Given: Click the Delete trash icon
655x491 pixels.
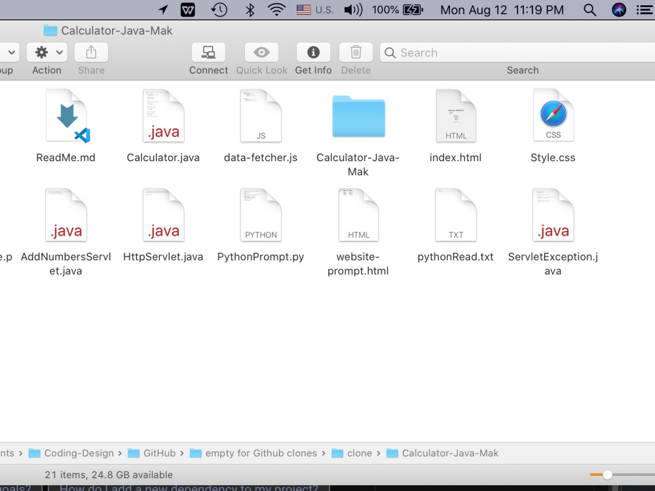Looking at the screenshot, I should click(356, 52).
